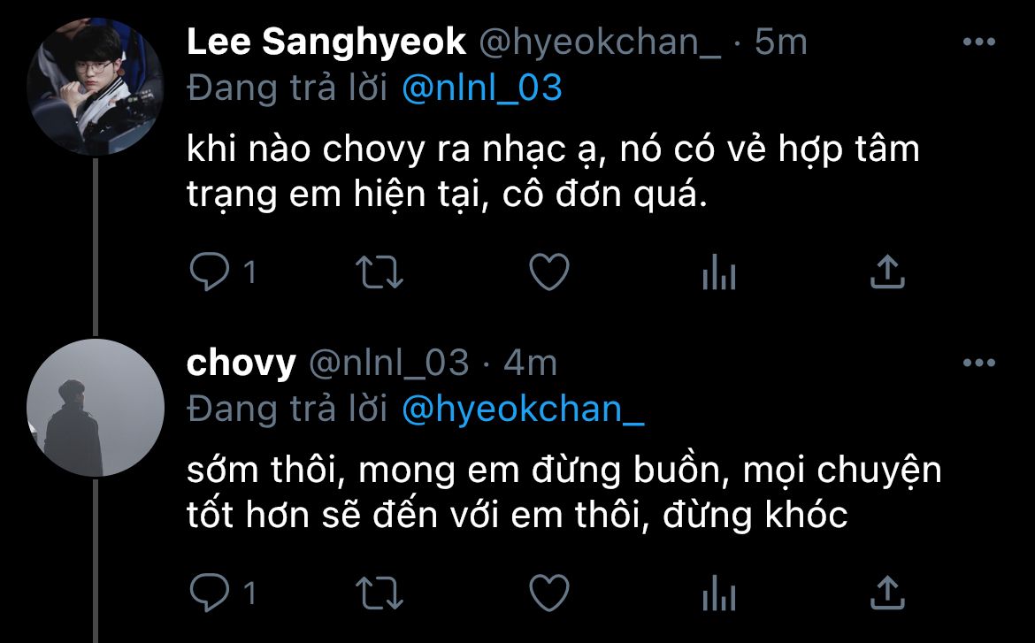Click the chovy display name
The width and height of the screenshot is (1035, 643).
241,363
